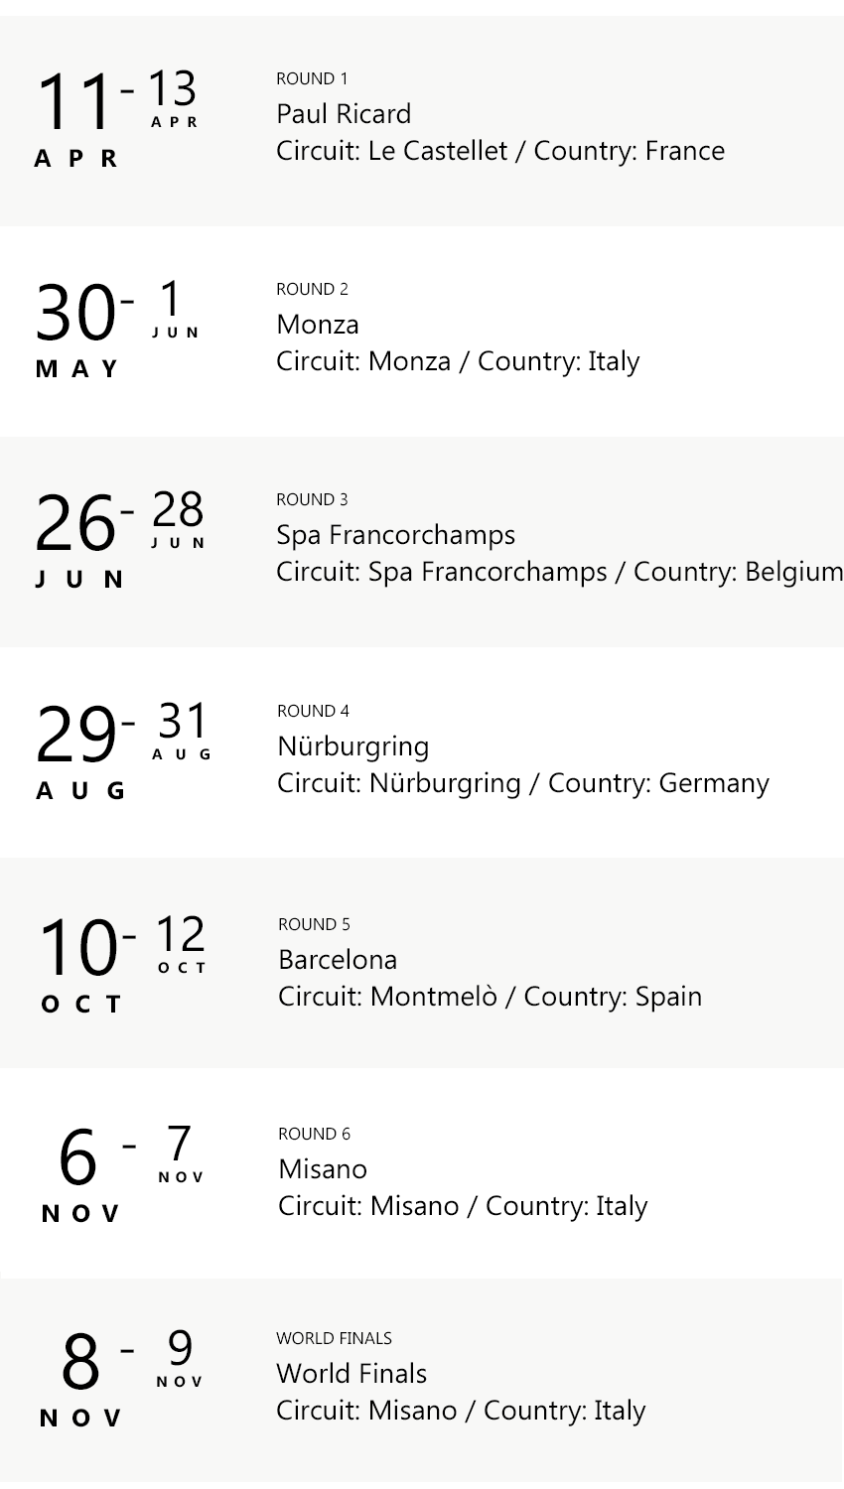Click the 11 APR start date
844x1489 pixels.
[x=75, y=117]
